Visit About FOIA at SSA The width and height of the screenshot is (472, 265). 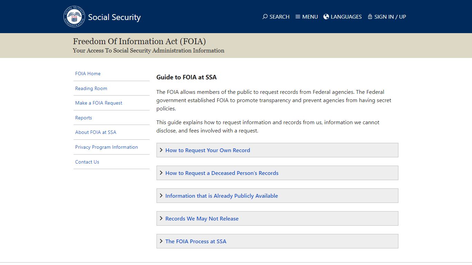(96, 132)
